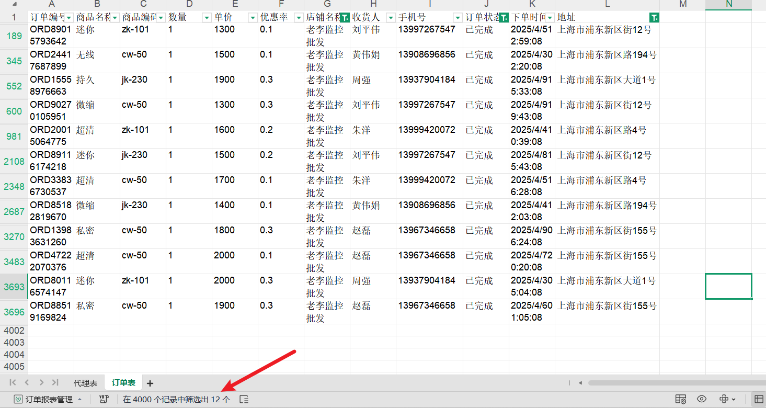Click the horizontal scrollbar left arrow
The width and height of the screenshot is (766, 408).
579,383
